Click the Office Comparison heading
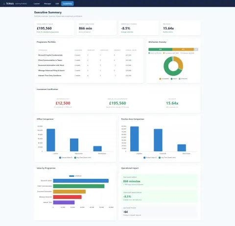 45,119
